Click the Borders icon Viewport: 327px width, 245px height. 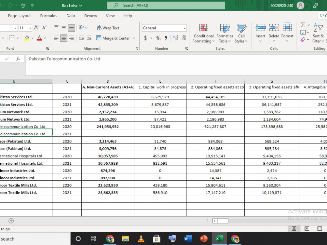point(12,38)
